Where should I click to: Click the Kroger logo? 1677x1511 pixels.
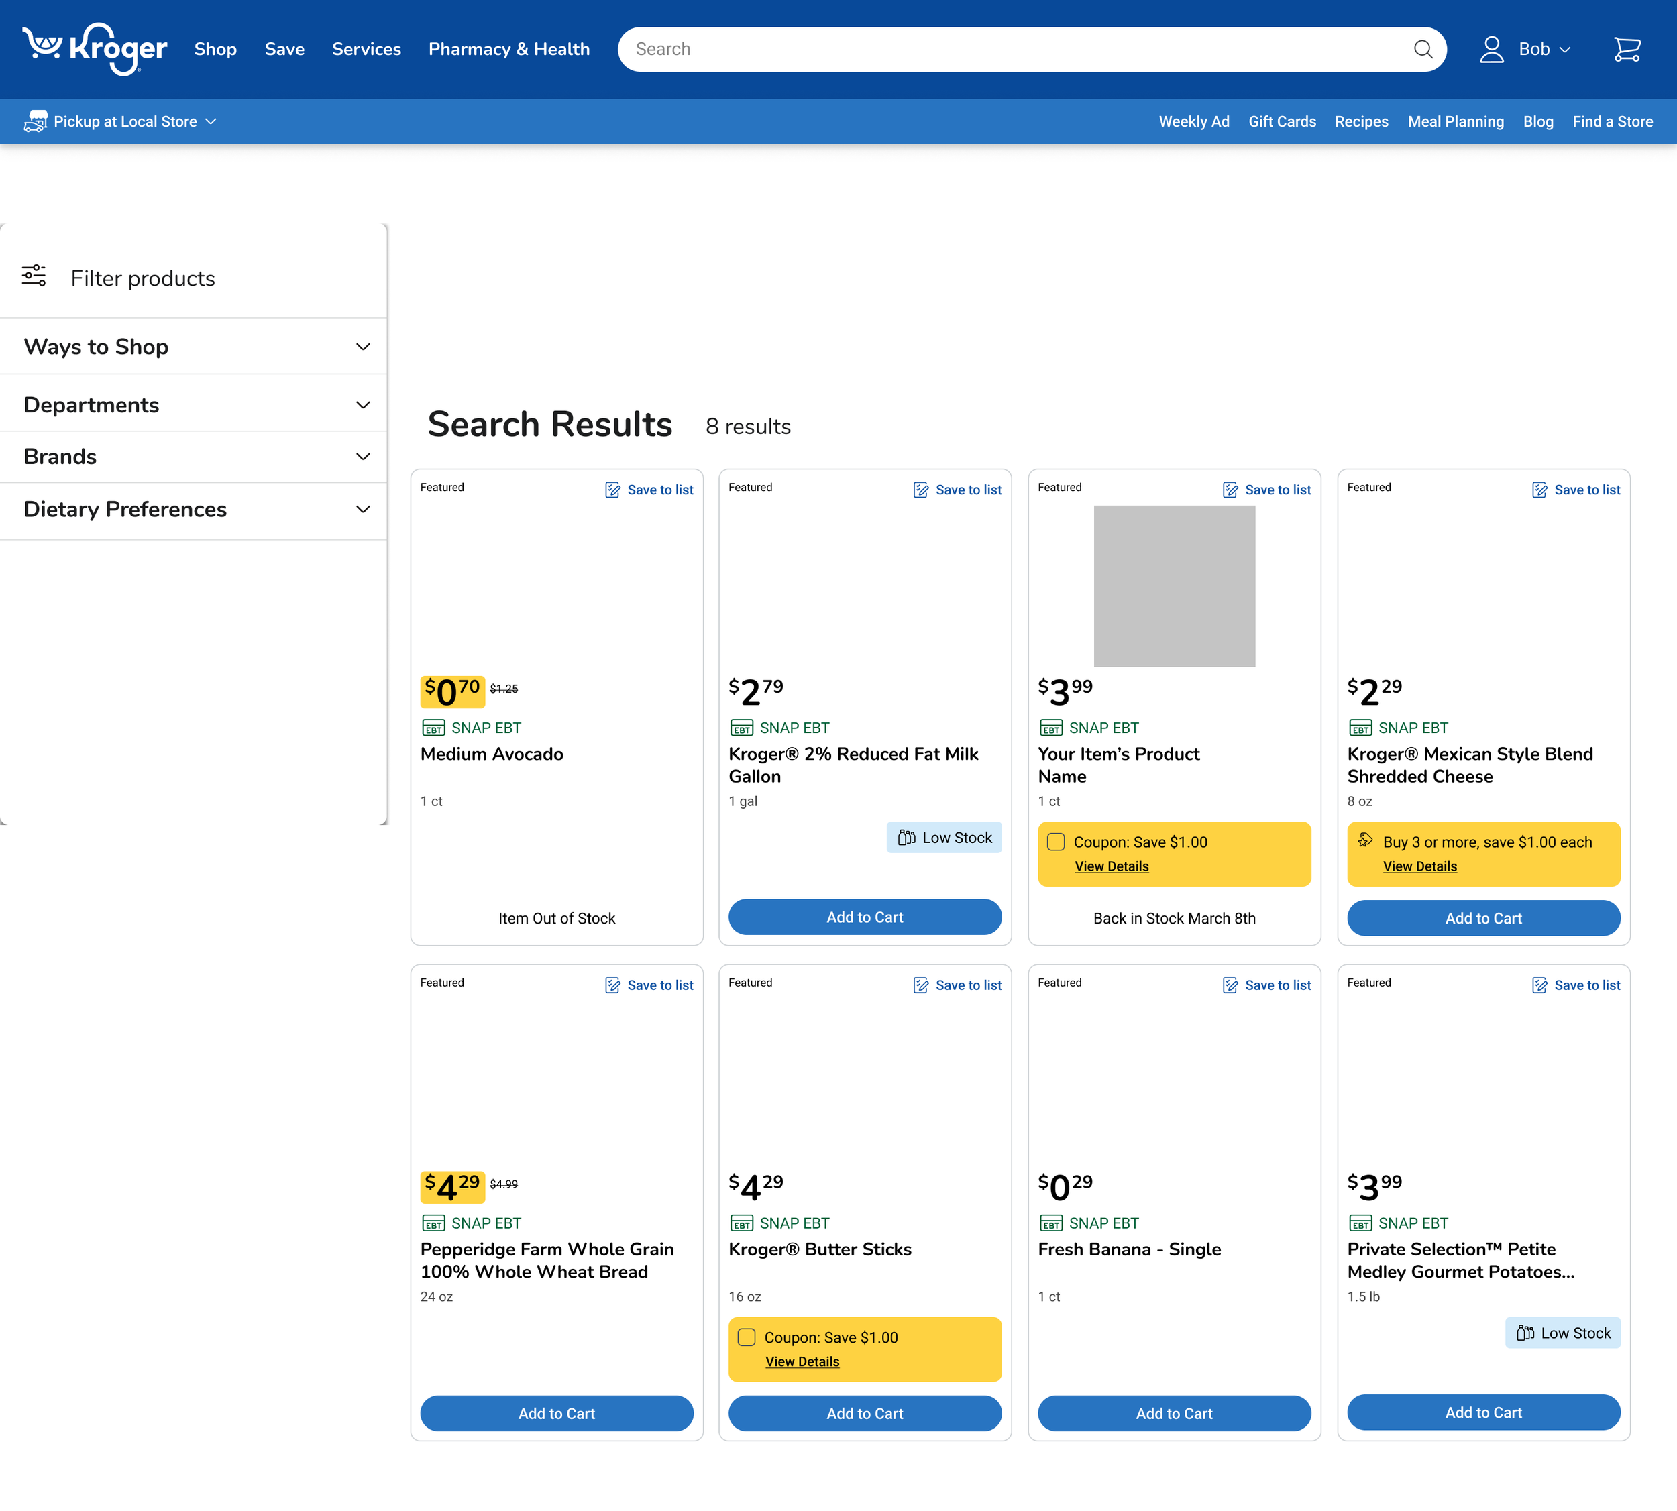(95, 49)
